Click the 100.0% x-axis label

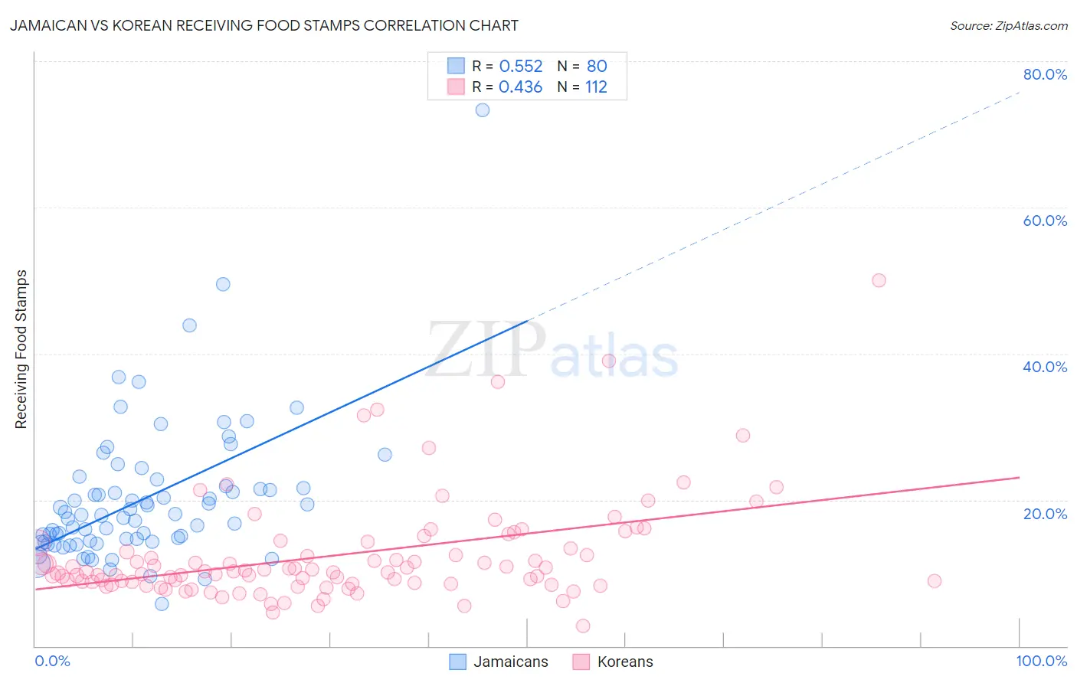[x=1041, y=661]
